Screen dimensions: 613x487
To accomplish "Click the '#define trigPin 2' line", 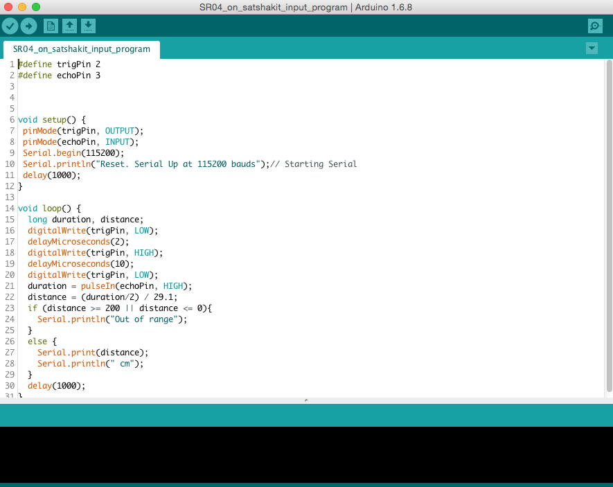I will (60, 64).
